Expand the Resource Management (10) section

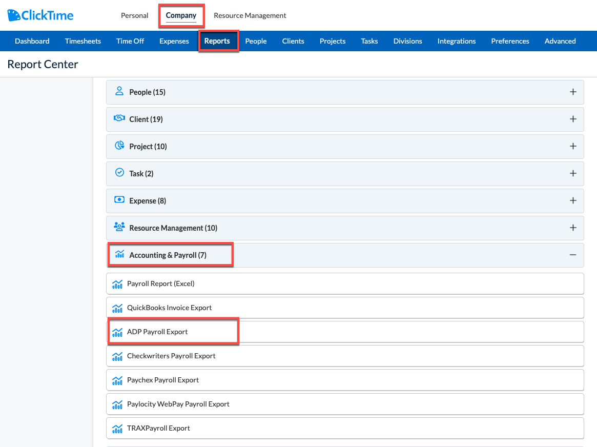pyautogui.click(x=573, y=227)
